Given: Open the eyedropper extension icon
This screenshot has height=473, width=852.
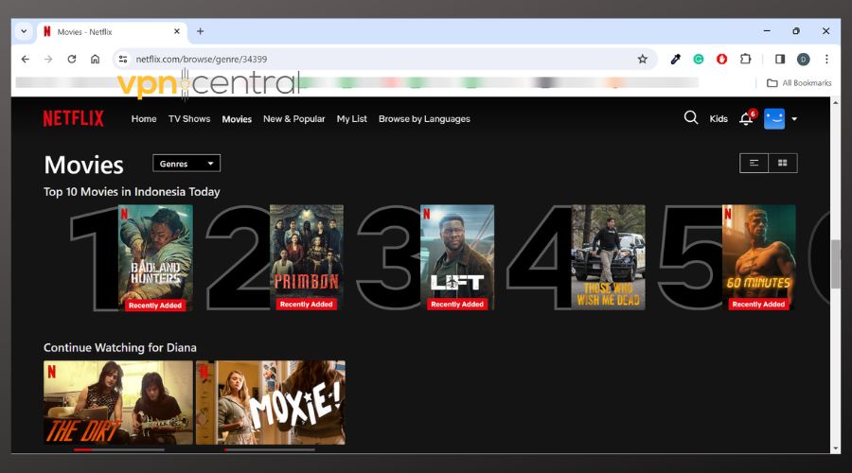Looking at the screenshot, I should 675,60.
